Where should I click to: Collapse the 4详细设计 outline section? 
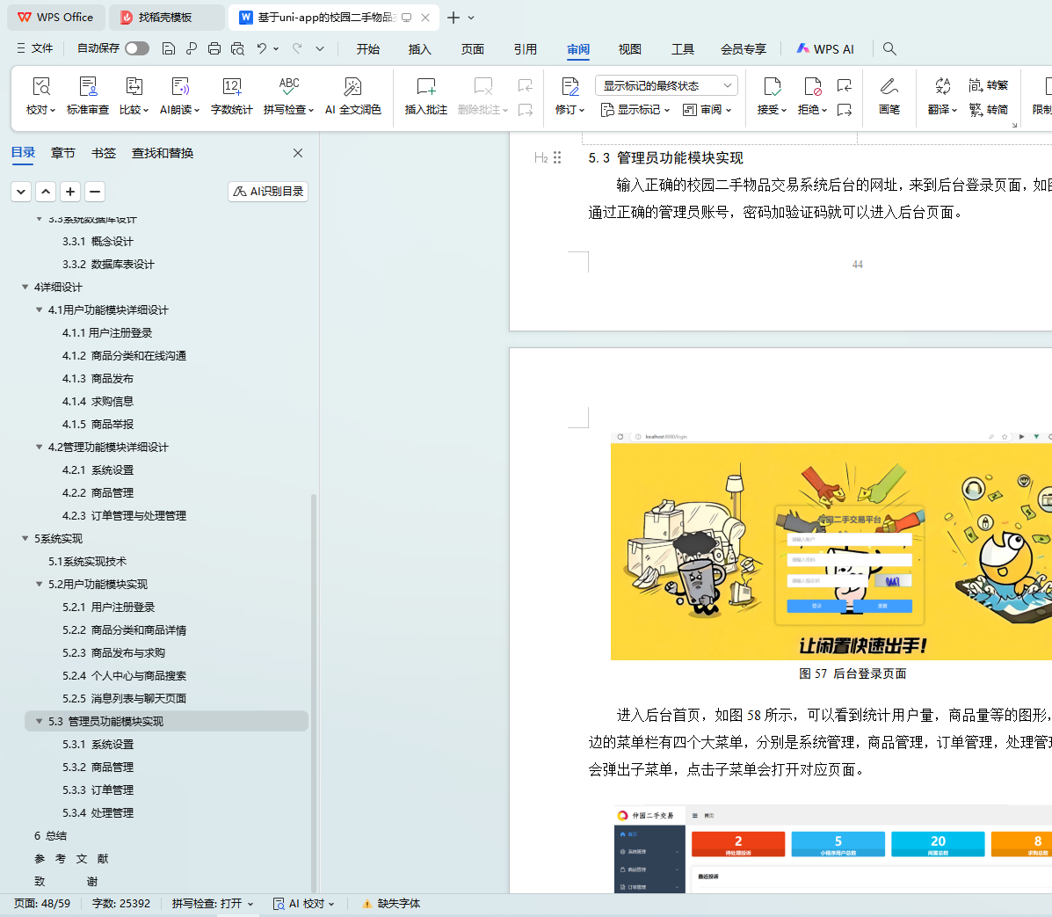pyautogui.click(x=25, y=287)
